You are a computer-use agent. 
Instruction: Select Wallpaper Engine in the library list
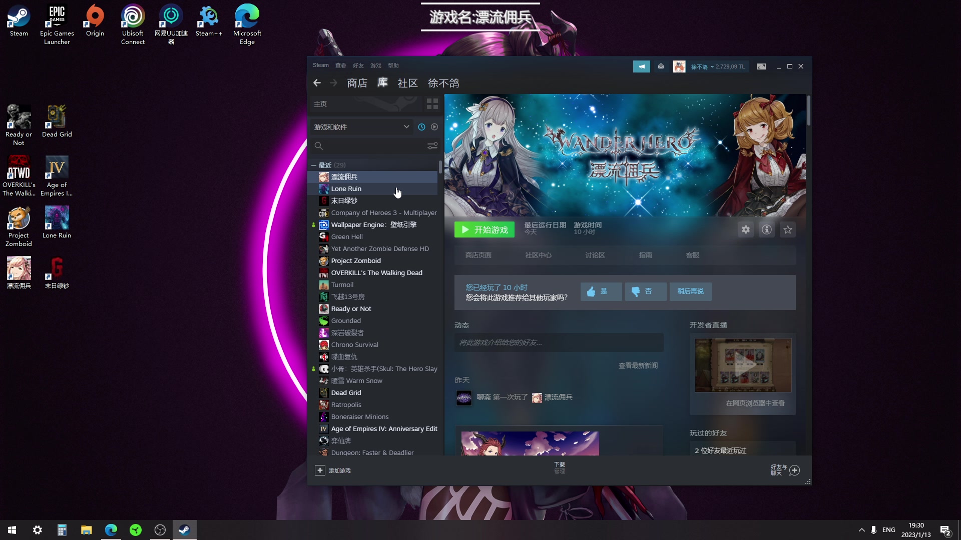tap(372, 225)
